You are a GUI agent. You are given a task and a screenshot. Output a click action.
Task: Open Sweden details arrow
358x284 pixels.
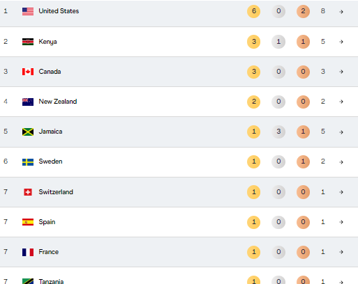click(x=341, y=162)
